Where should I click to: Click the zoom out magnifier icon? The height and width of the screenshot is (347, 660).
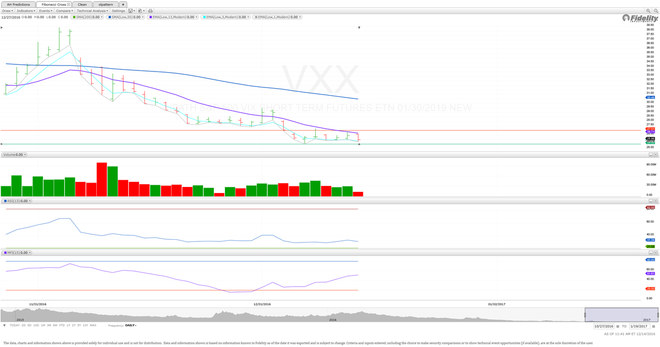pos(656,10)
